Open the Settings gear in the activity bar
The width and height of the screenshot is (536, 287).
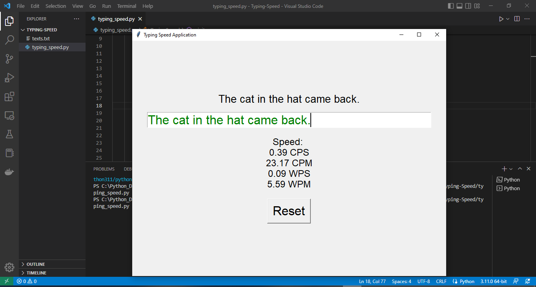[9, 267]
